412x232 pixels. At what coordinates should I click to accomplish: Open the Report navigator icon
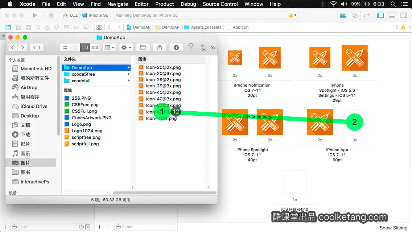click(x=86, y=27)
